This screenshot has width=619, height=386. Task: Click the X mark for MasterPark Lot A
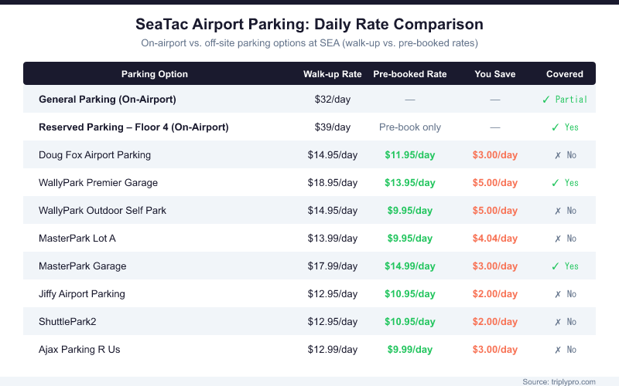[x=557, y=239]
